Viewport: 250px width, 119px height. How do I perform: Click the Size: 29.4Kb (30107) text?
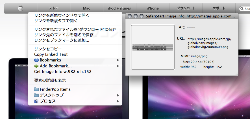tap(198, 62)
